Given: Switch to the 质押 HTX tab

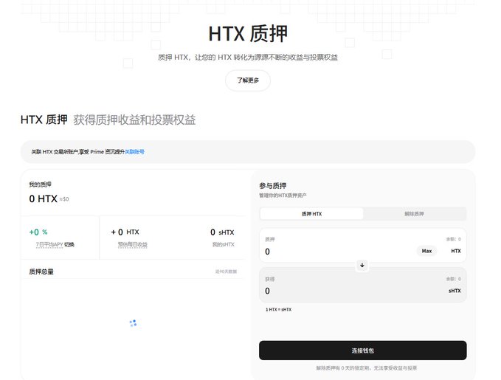Looking at the screenshot, I should coord(311,214).
